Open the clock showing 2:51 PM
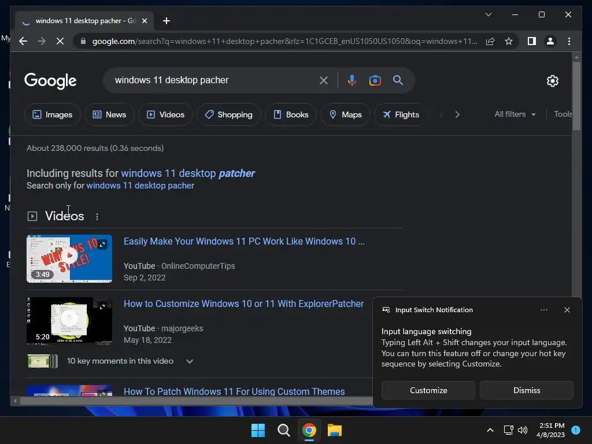This screenshot has height=444, width=592. (550, 430)
